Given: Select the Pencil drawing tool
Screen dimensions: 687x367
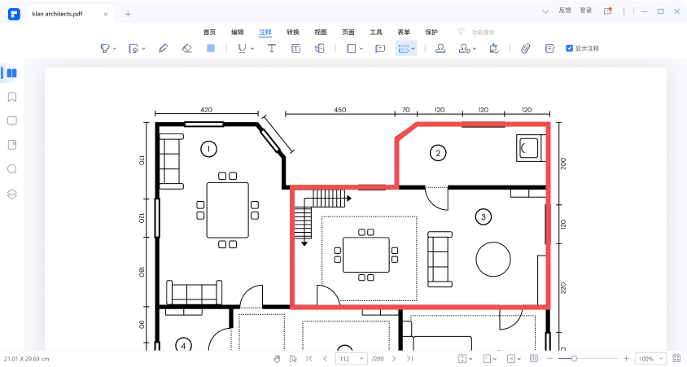Looking at the screenshot, I should coord(164,49).
